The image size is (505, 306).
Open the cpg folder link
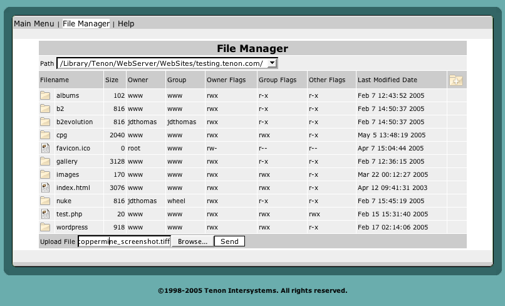click(x=61, y=135)
